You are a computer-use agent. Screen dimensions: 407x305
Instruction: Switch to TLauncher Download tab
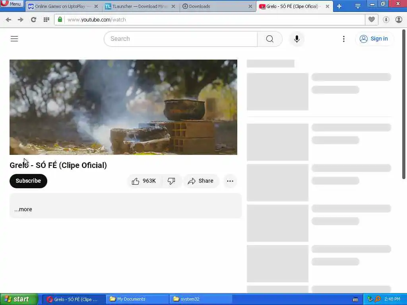point(140,6)
